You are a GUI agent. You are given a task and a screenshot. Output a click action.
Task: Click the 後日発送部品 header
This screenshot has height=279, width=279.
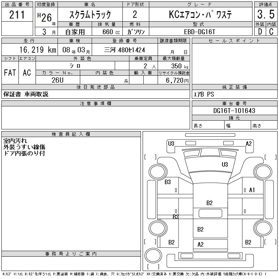pos(96,87)
